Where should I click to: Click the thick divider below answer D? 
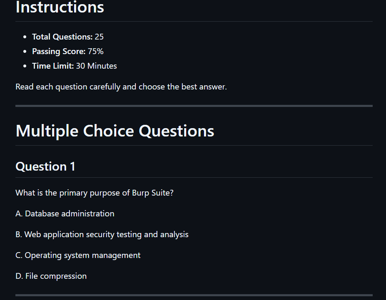[x=194, y=295]
